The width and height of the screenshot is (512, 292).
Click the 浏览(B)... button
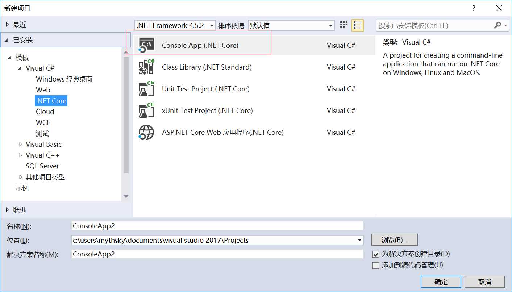tap(395, 240)
